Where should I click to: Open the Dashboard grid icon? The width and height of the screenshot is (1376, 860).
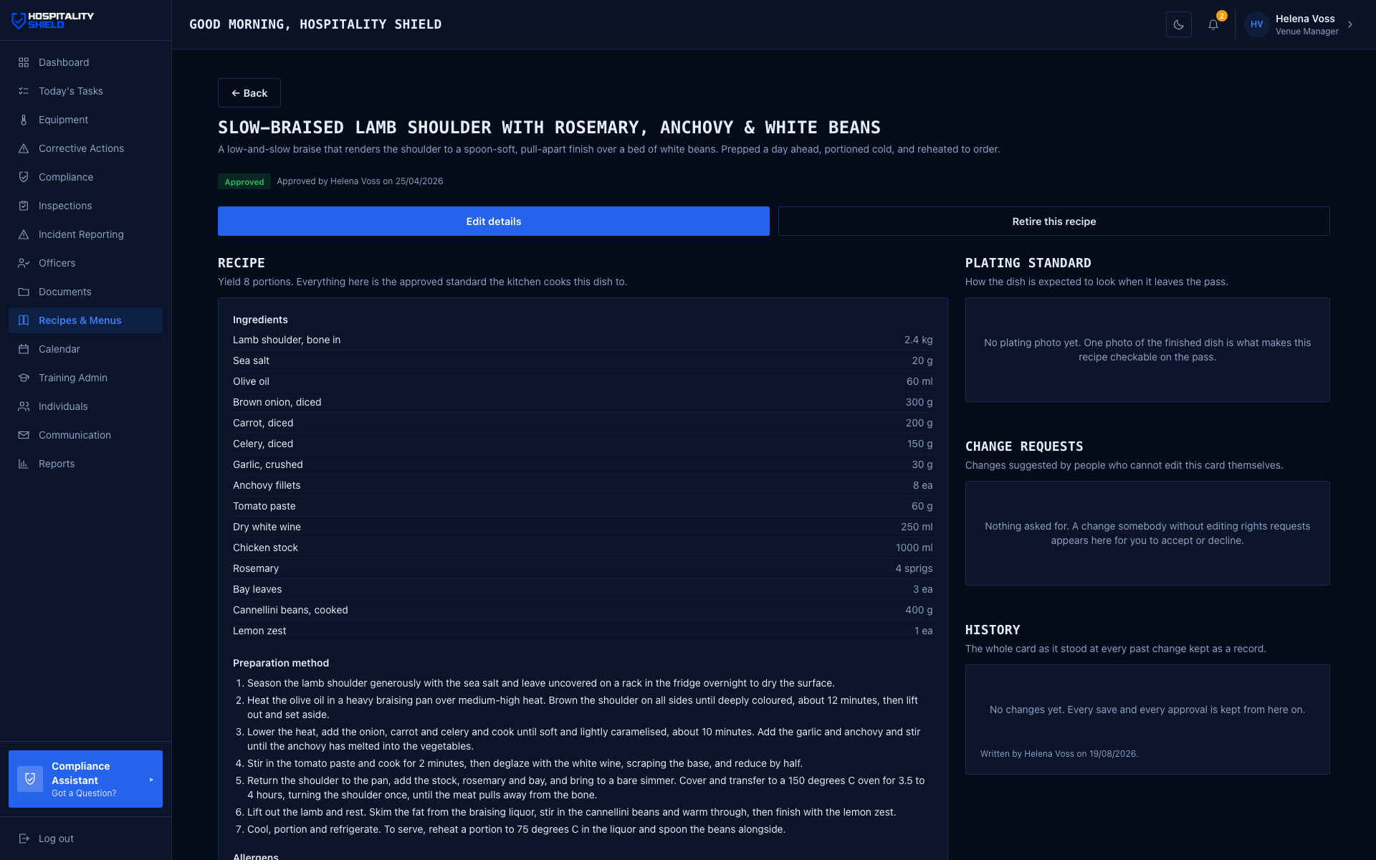[x=24, y=62]
